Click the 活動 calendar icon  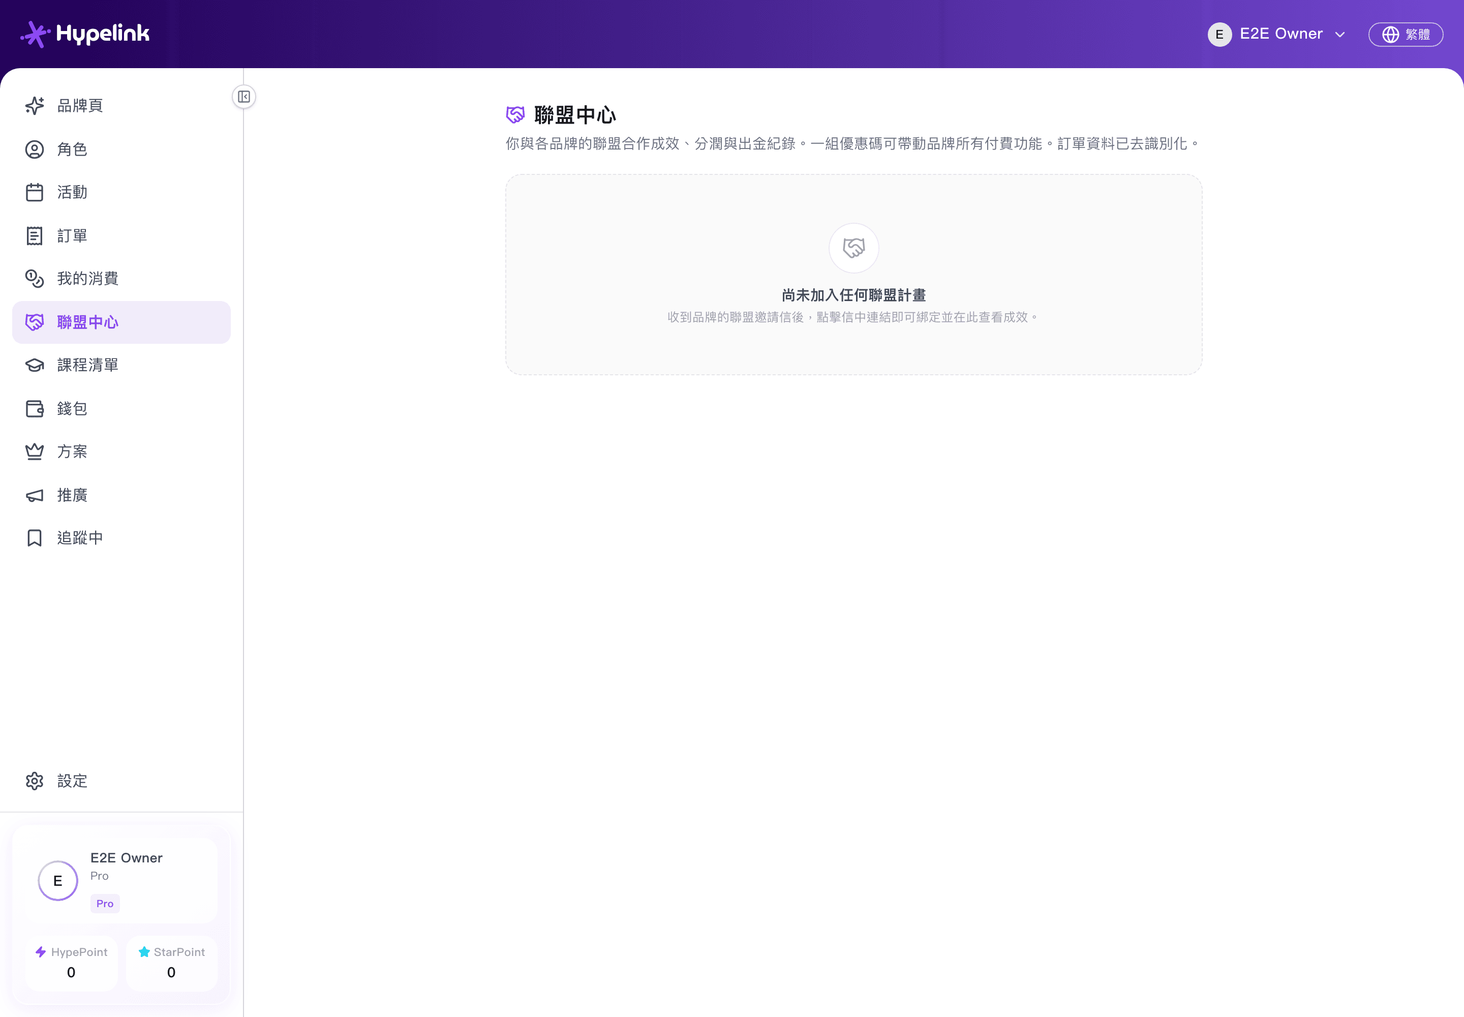point(35,192)
